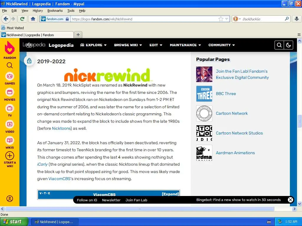Open the View menu
Image resolution: width=302 pixels, height=226 pixels.
pos(25,11)
